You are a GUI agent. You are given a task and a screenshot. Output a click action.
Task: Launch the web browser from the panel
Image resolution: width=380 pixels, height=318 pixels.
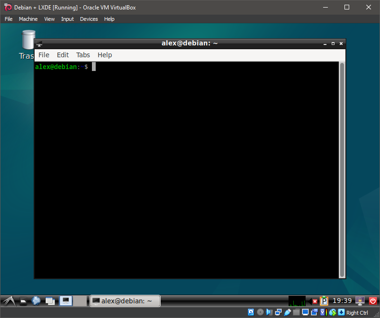tap(36, 301)
